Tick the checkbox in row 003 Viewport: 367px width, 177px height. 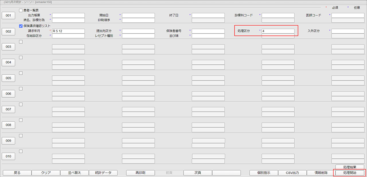pos(21,42)
